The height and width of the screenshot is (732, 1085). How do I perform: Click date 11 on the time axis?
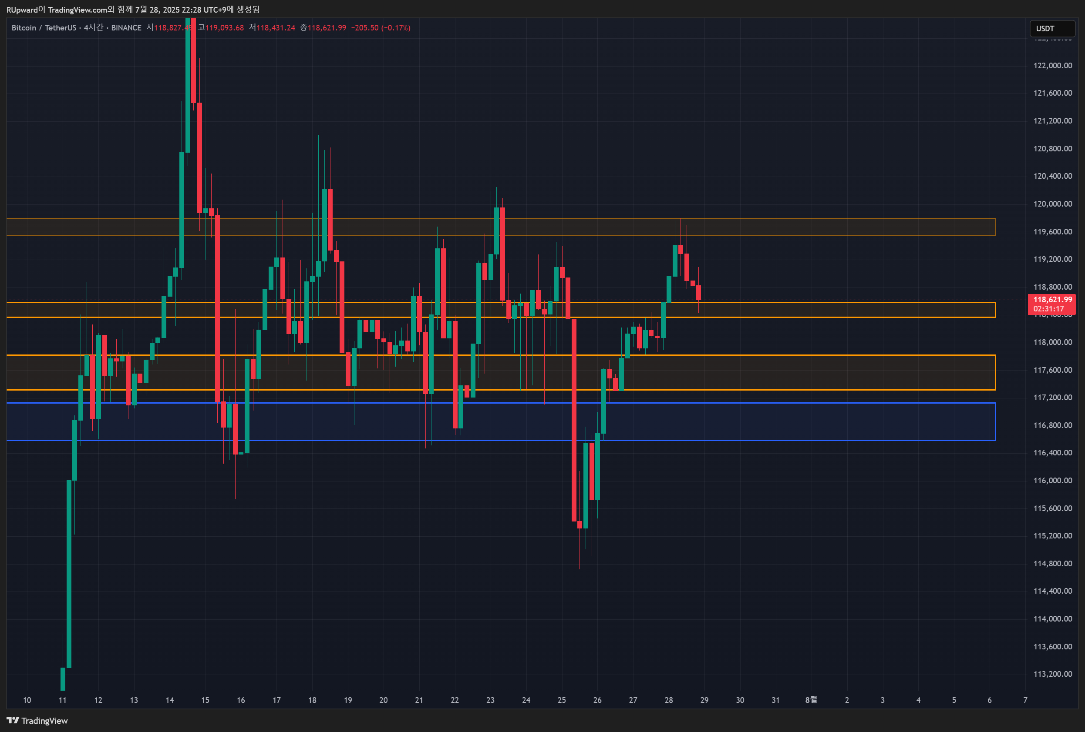click(x=63, y=700)
